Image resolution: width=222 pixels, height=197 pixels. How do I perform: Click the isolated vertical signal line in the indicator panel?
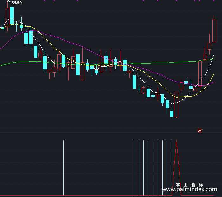coord(63,168)
